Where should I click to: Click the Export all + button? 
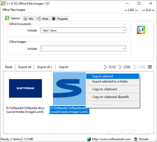point(45,67)
